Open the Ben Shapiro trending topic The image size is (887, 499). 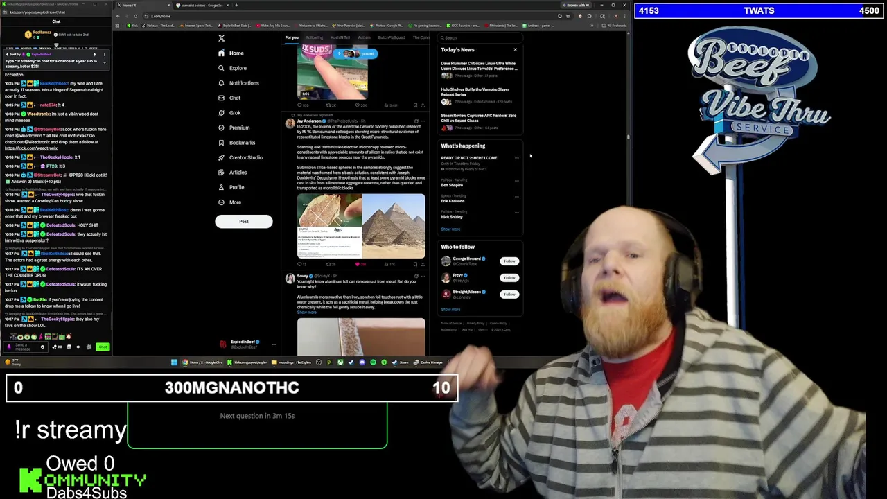click(452, 185)
